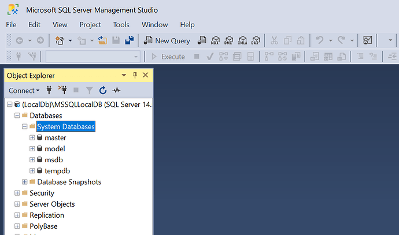Image resolution: width=399 pixels, height=235 pixels.
Task: Click the Disconnect plug icon in Object Explorer
Action: (x=62, y=90)
